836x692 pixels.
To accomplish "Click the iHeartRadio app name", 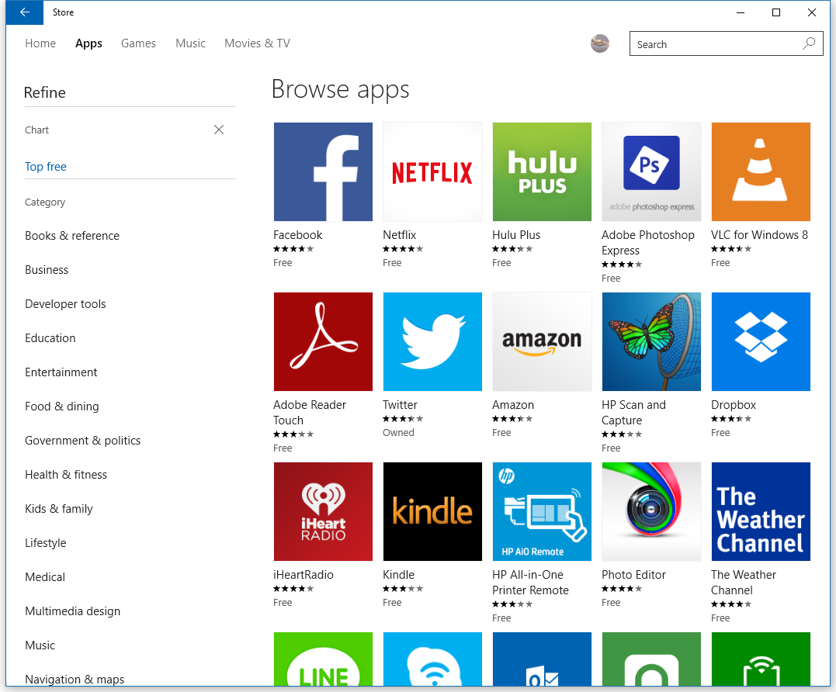I will tap(303, 575).
